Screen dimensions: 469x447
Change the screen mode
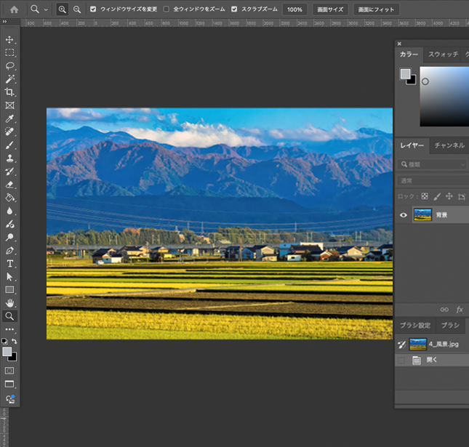[x=9, y=384]
